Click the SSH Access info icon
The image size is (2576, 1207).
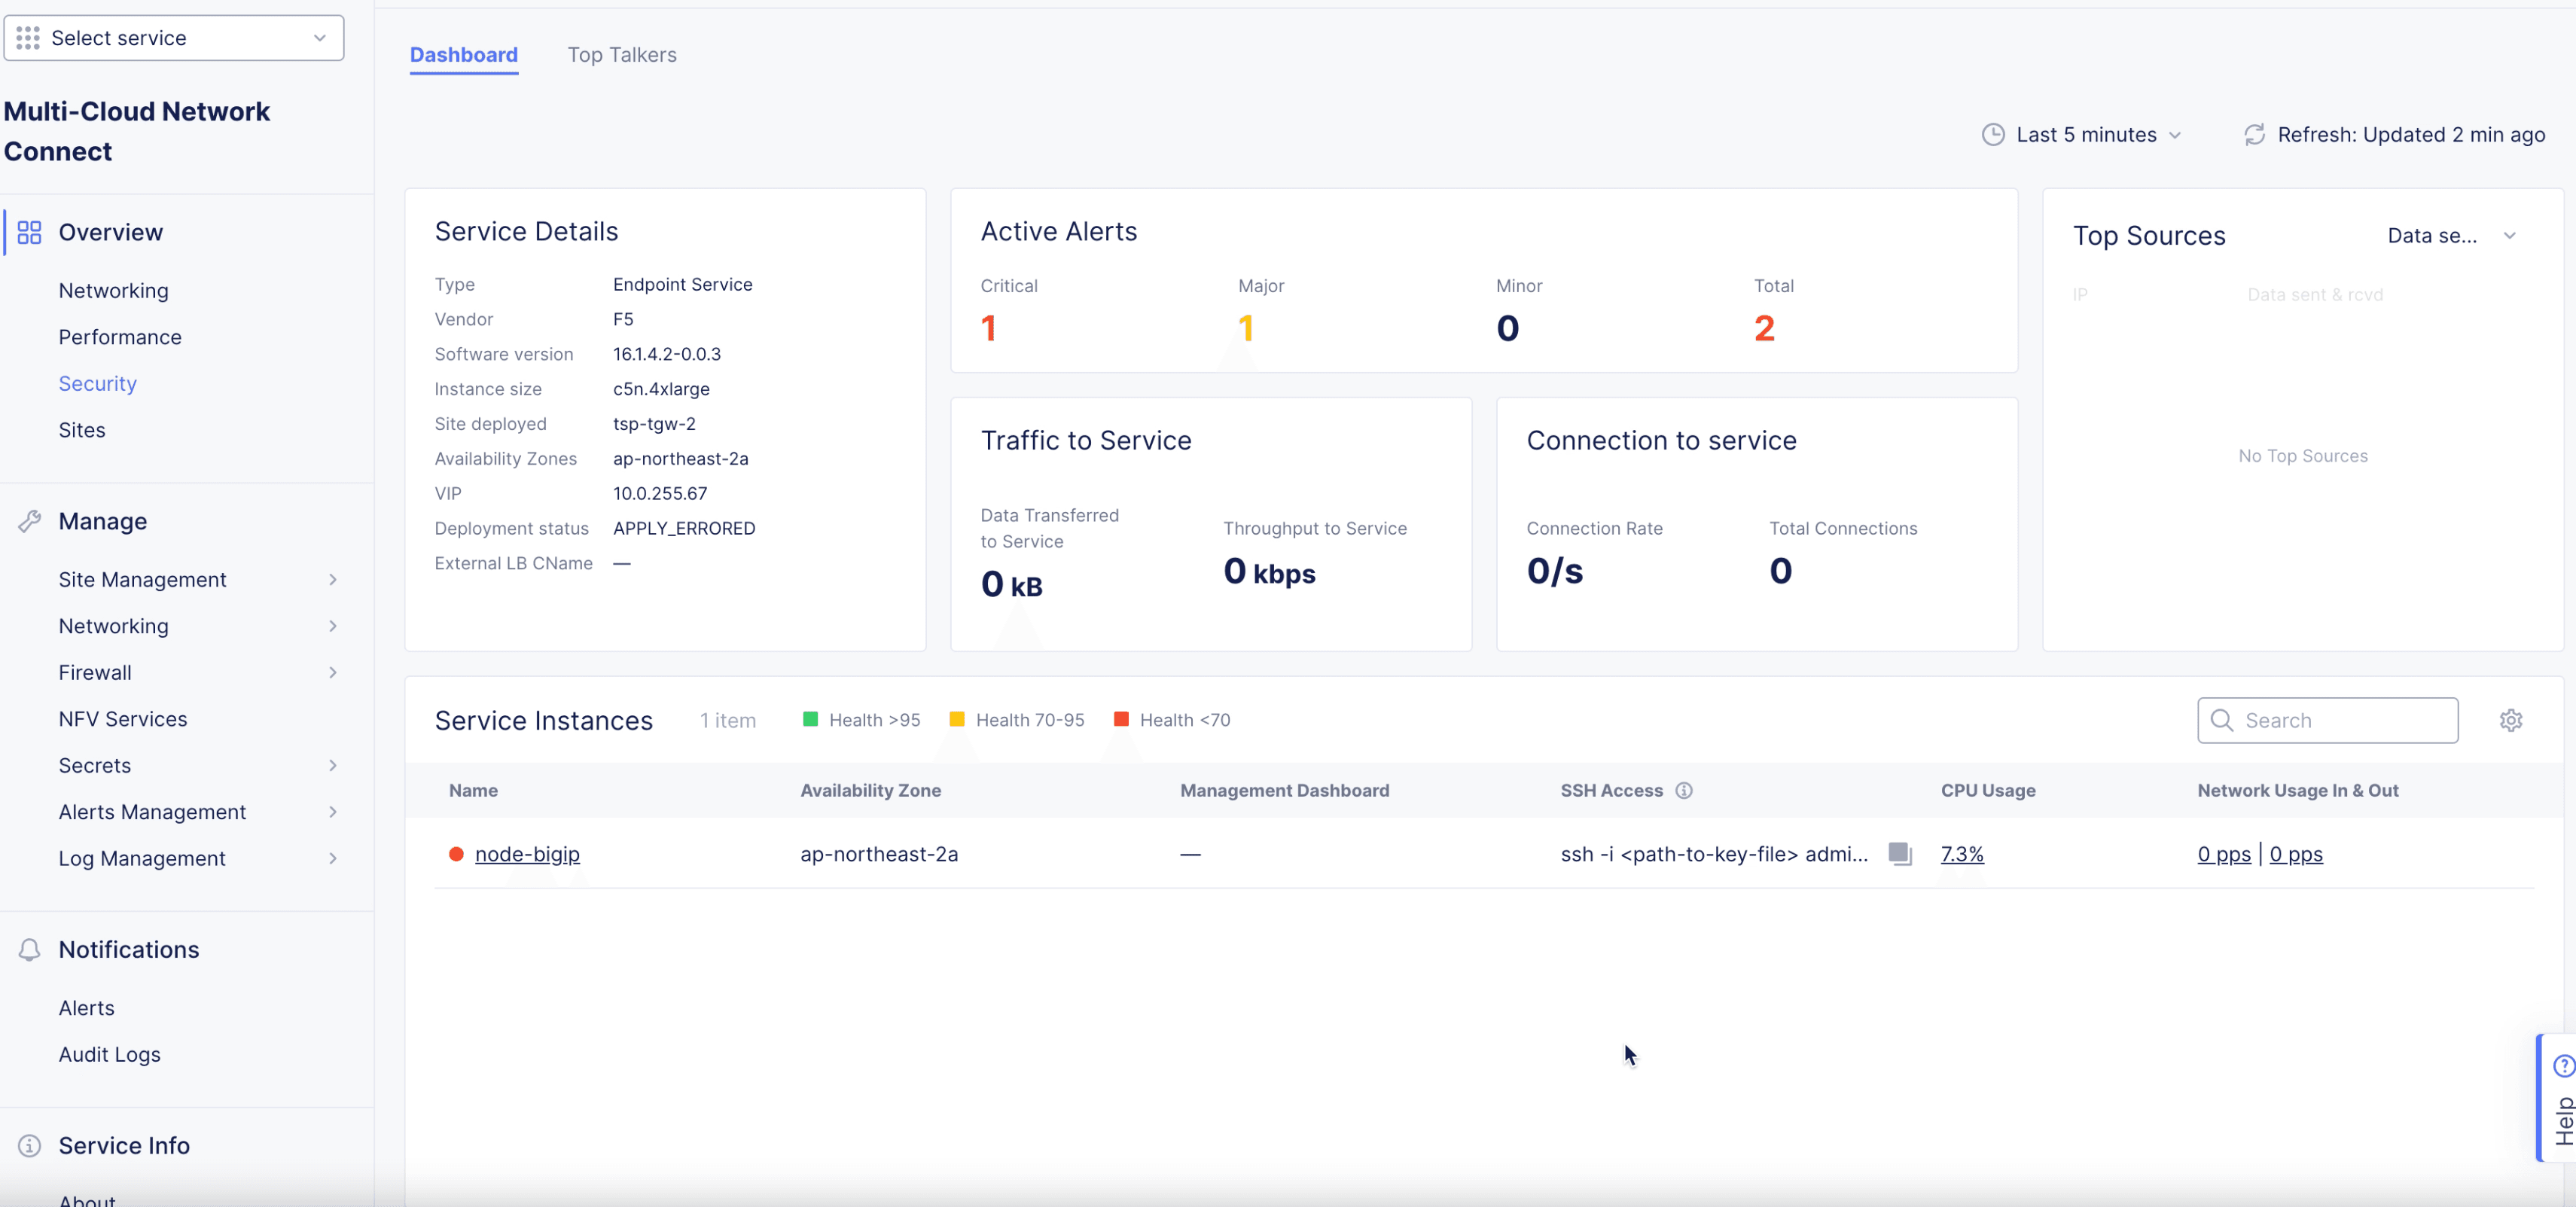pos(1684,790)
